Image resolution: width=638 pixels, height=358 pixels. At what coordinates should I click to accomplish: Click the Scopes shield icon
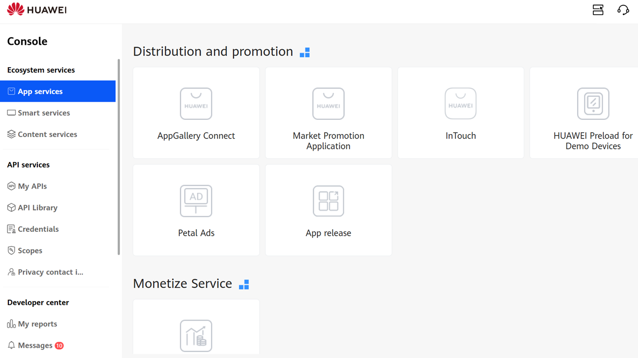(11, 250)
